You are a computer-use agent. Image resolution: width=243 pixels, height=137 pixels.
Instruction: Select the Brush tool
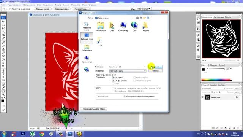click(x=3, y=46)
